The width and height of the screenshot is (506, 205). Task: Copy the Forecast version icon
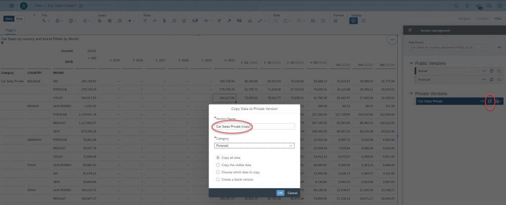[492, 79]
